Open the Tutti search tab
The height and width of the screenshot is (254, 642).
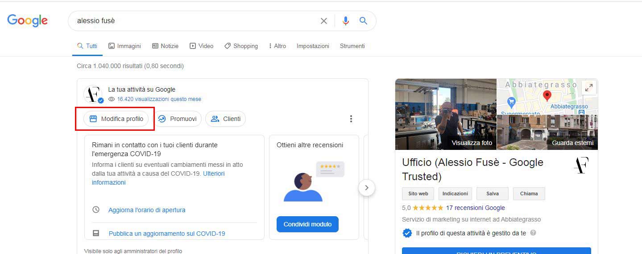87,46
